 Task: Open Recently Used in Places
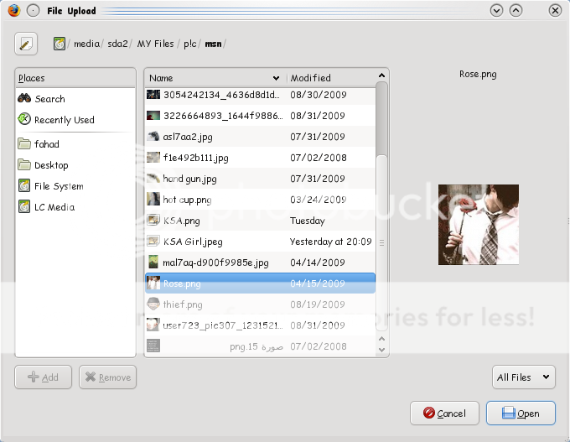click(x=64, y=120)
